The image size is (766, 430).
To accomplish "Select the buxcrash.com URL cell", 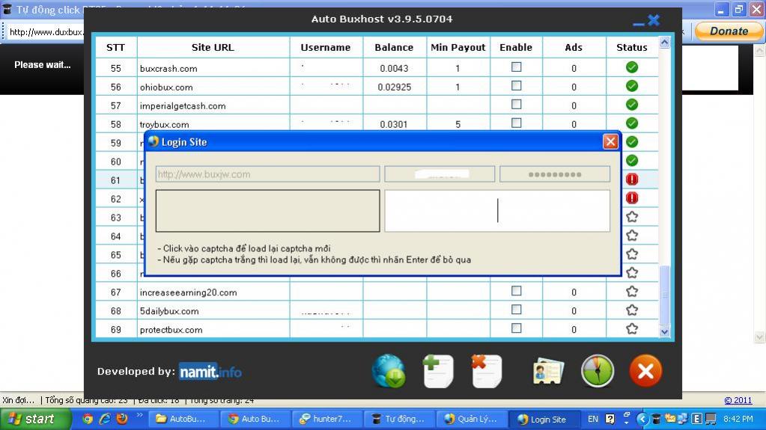I will pos(213,68).
